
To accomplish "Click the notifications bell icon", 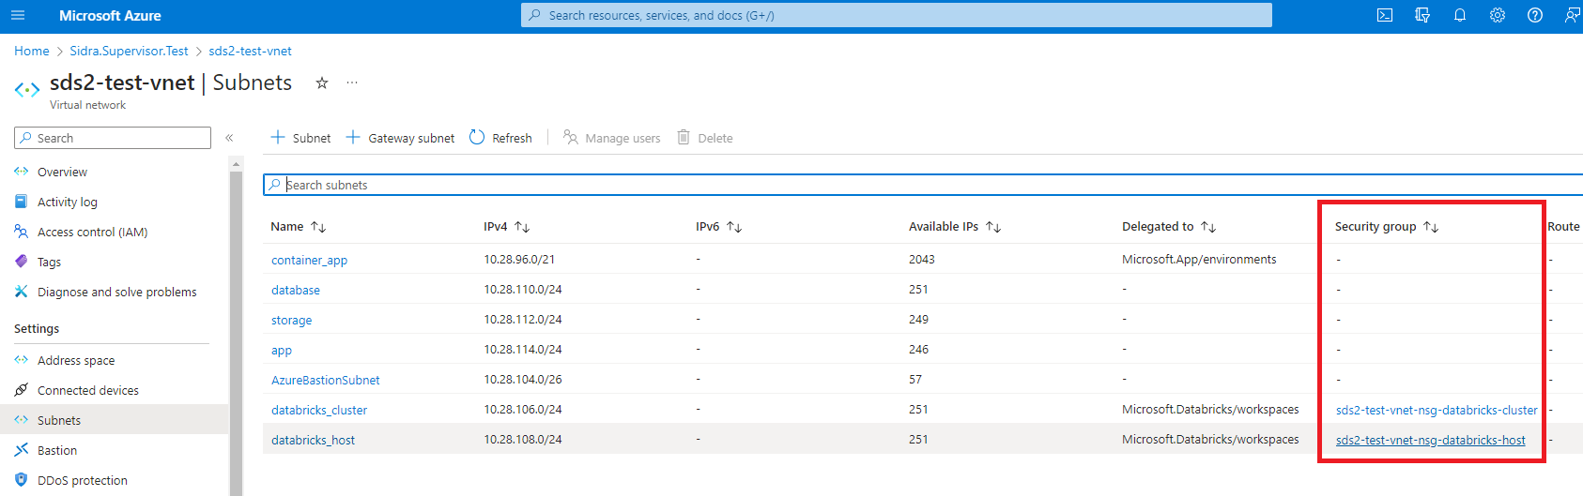I will 1460,15.
